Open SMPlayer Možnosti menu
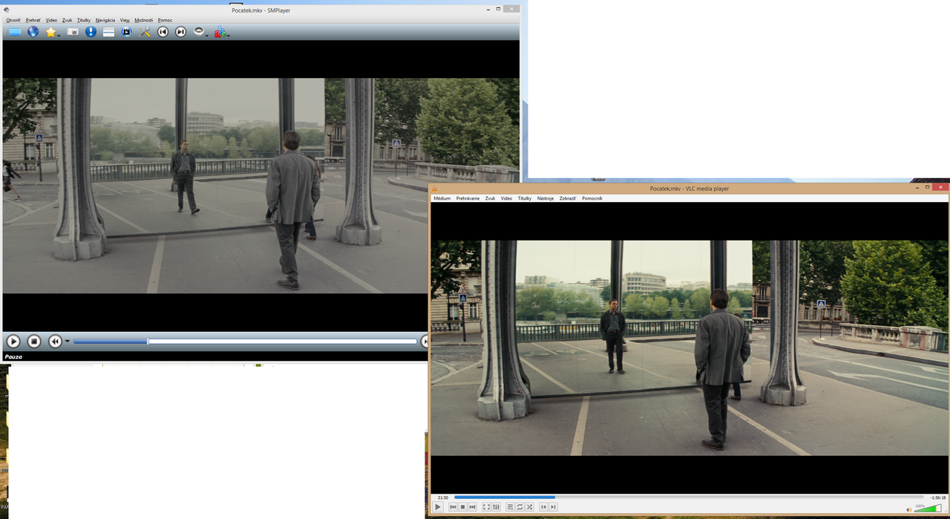 (x=144, y=20)
